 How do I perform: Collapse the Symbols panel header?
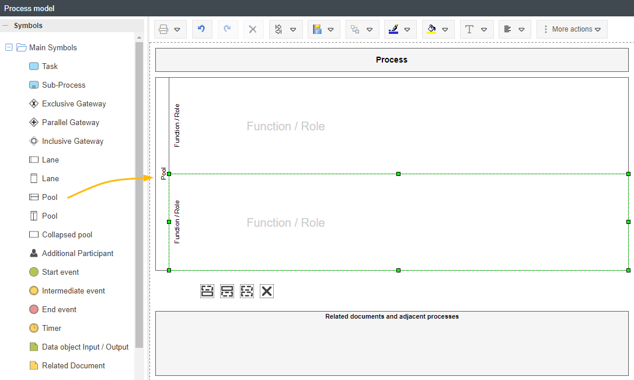pos(6,26)
